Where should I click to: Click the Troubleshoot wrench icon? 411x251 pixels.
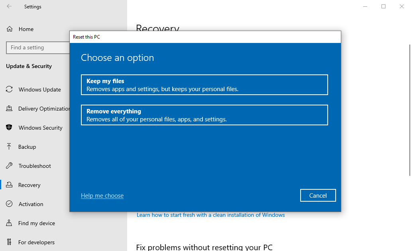[9, 166]
